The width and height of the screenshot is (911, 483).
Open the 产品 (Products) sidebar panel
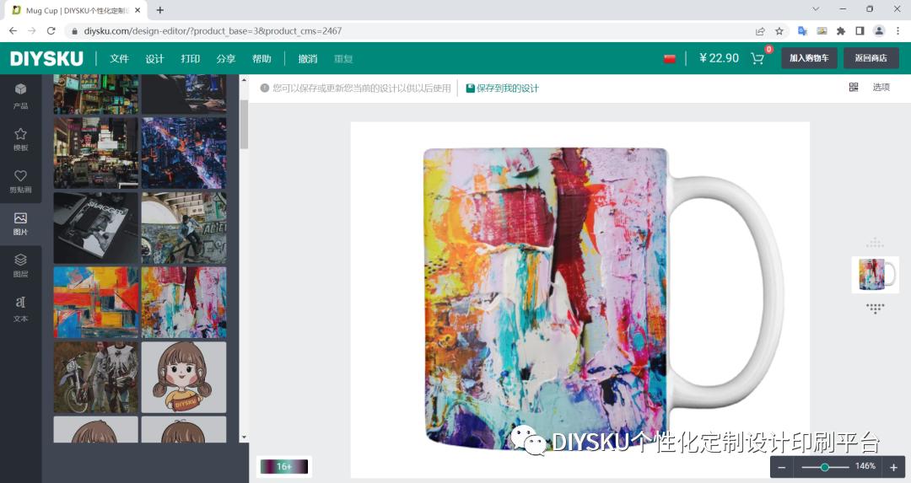(20, 96)
